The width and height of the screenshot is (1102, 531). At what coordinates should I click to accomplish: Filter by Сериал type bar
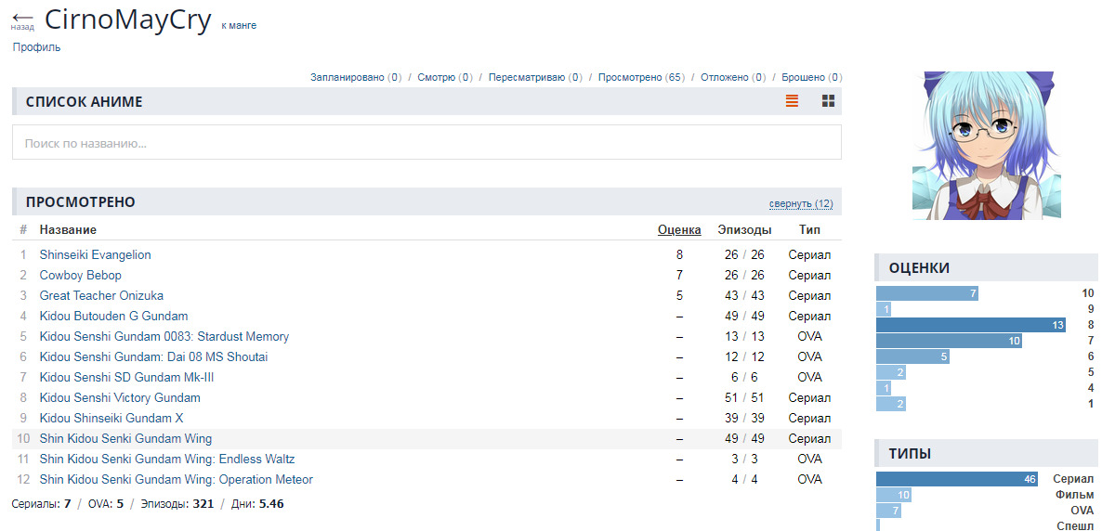(956, 479)
